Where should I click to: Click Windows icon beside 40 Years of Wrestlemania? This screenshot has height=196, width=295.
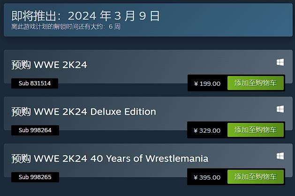(x=280, y=156)
